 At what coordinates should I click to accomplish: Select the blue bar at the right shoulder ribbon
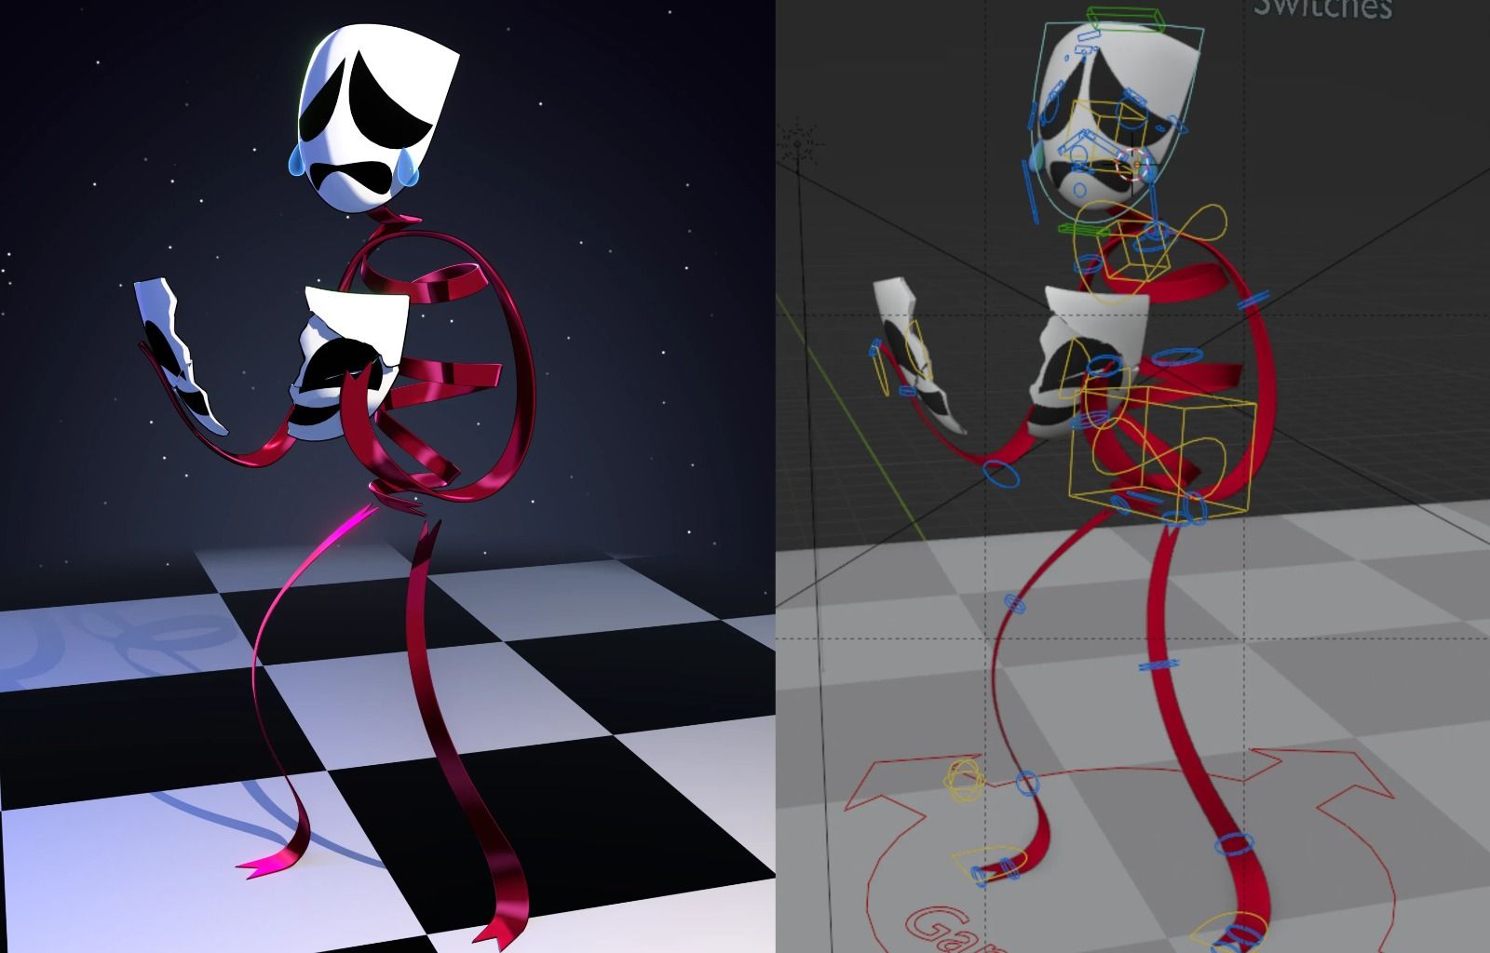pyautogui.click(x=1253, y=300)
